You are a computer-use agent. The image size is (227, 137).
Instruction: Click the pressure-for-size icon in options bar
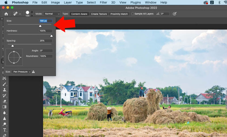click(175, 14)
